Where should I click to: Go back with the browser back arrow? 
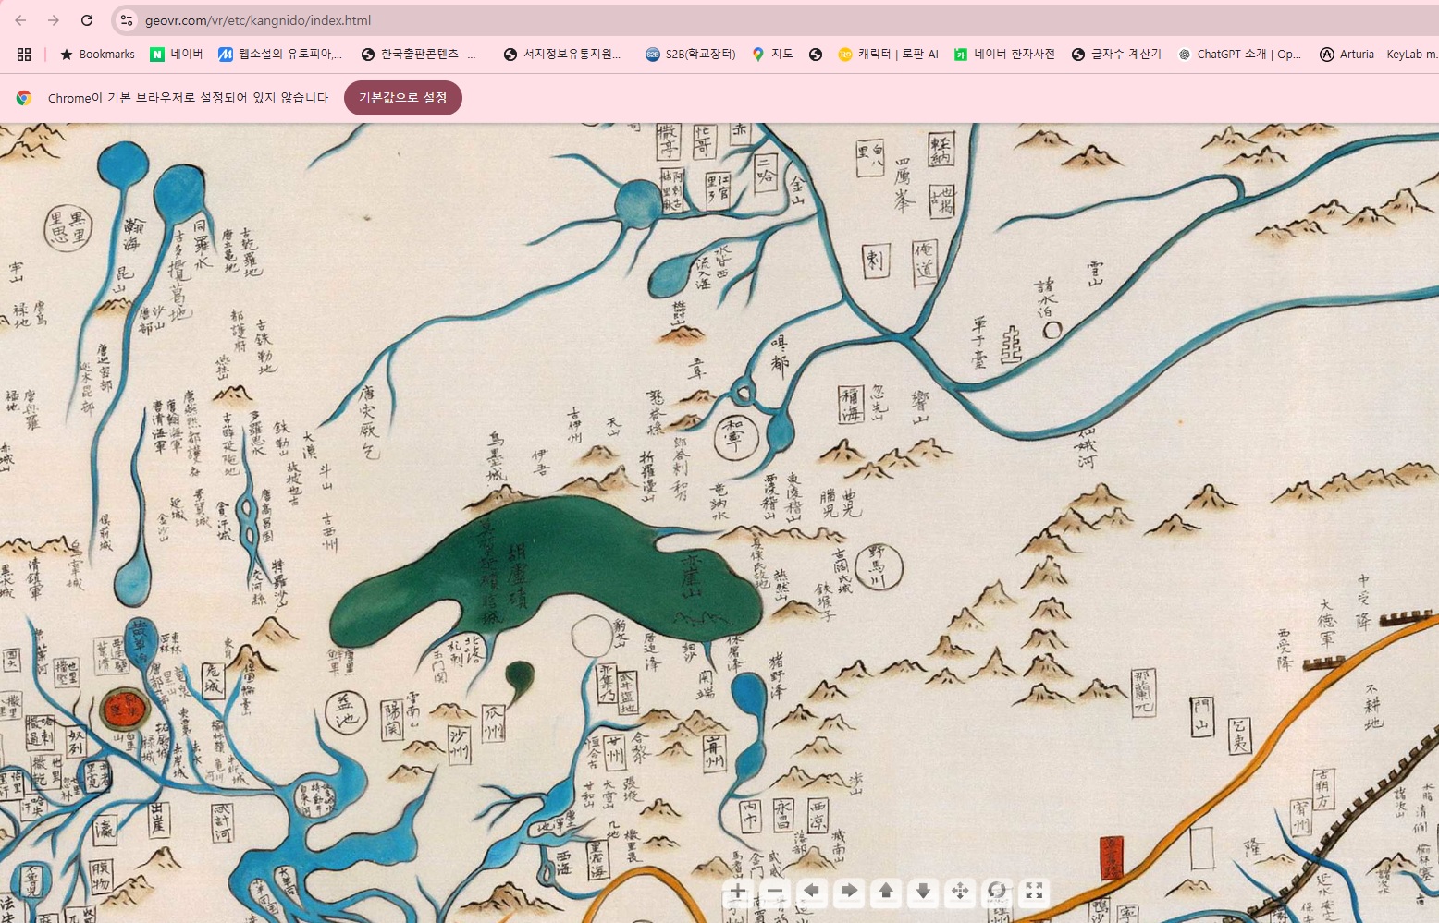pos(20,20)
